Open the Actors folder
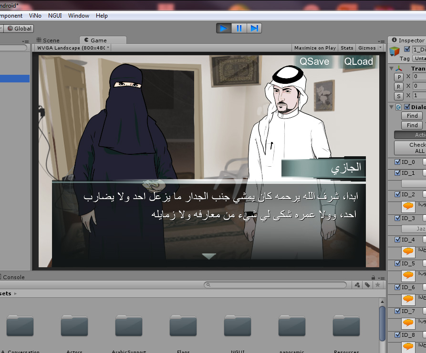 pos(74,325)
